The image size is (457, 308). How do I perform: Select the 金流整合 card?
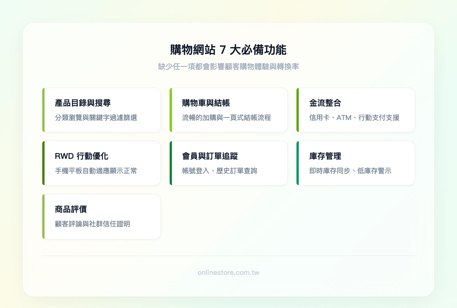(x=355, y=110)
